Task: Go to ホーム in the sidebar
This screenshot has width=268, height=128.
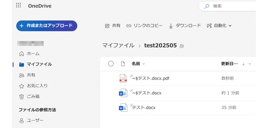Action: pos(29,54)
